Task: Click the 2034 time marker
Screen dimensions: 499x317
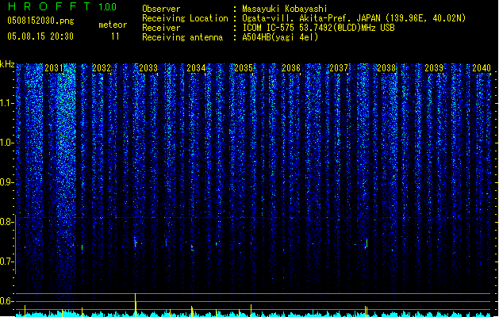Action: click(196, 68)
